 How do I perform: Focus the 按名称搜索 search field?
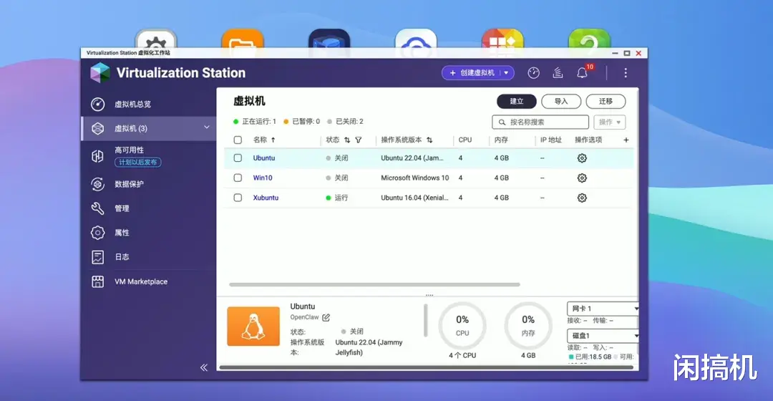point(540,122)
